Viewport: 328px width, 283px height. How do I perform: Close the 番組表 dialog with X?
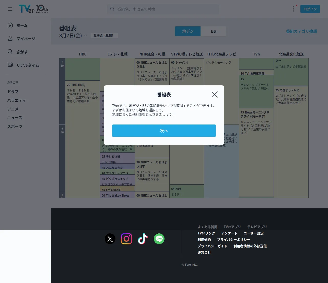pyautogui.click(x=215, y=95)
